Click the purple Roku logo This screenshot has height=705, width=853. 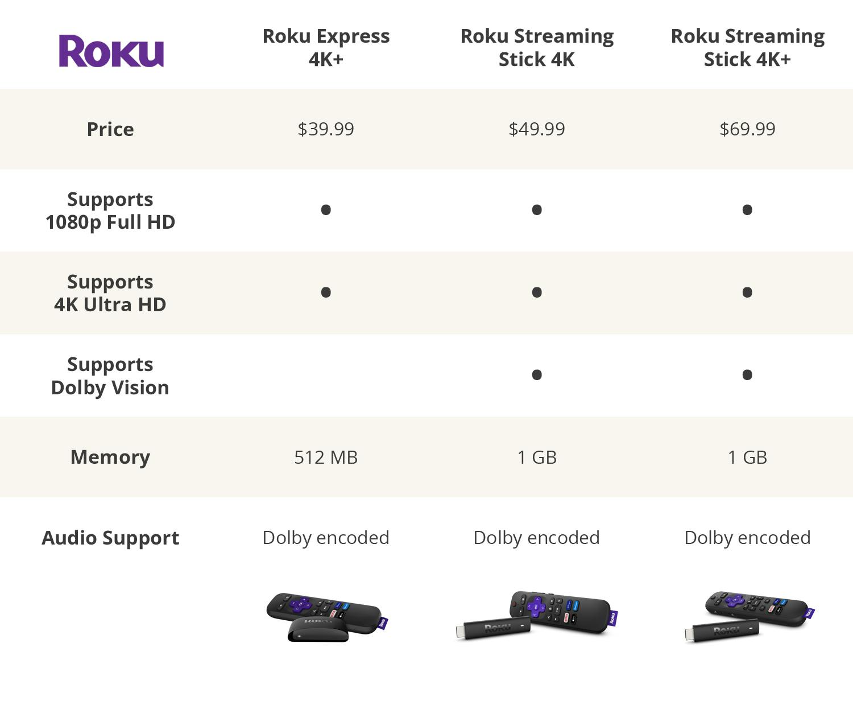(x=111, y=51)
